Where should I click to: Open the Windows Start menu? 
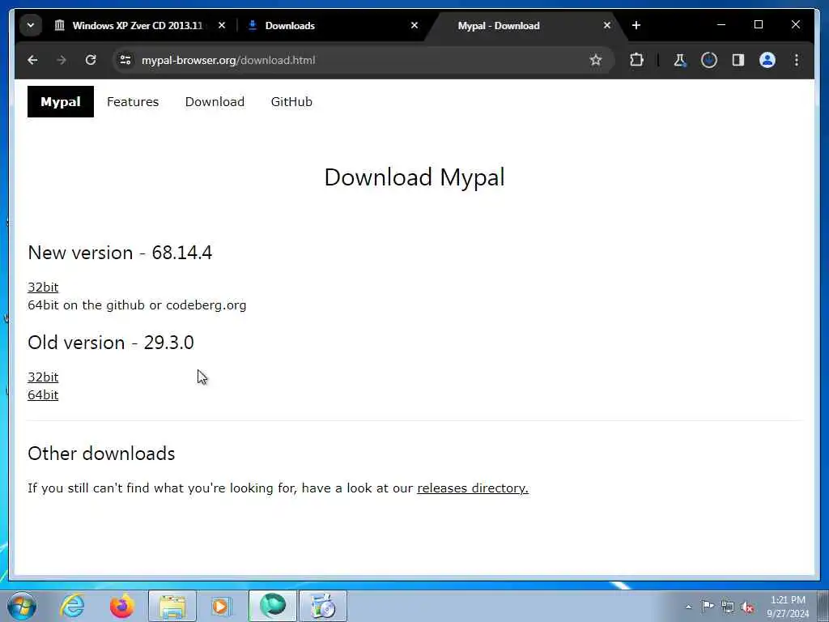point(22,606)
